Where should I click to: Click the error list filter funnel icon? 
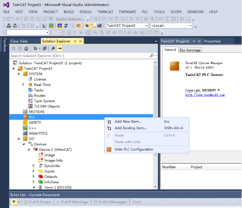pos(14,202)
